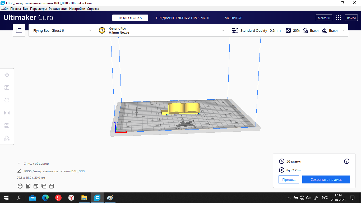
Task: Click the pencil rename icon beside model name
Action: pyautogui.click(x=19, y=171)
